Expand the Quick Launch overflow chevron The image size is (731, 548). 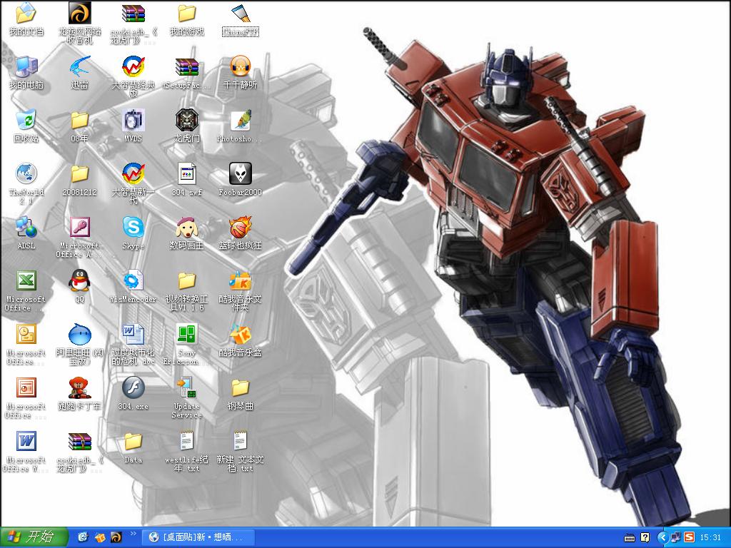(x=133, y=534)
